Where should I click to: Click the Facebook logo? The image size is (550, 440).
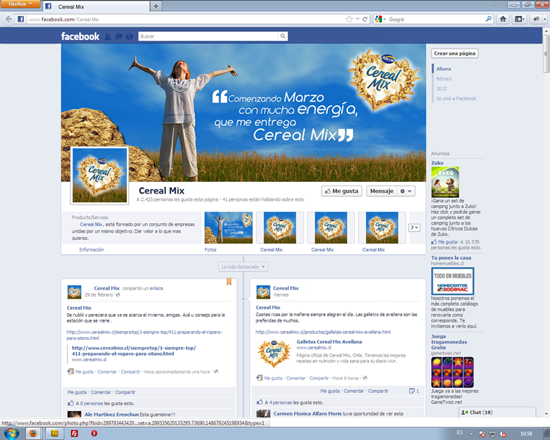click(80, 36)
